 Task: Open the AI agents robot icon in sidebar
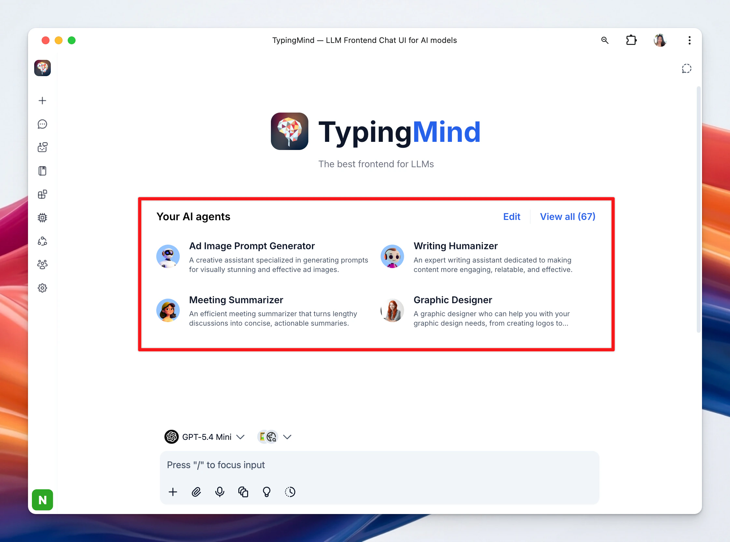point(42,147)
